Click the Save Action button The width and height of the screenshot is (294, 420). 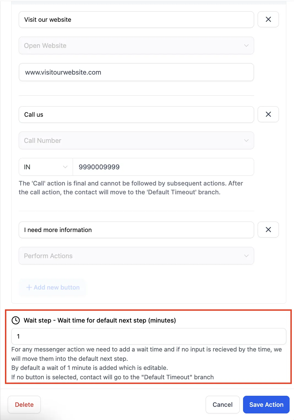[x=266, y=405]
